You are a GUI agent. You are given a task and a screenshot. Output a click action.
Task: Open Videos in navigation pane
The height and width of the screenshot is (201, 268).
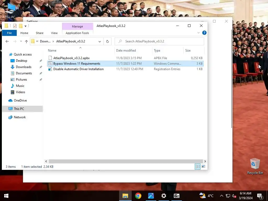[20, 92]
